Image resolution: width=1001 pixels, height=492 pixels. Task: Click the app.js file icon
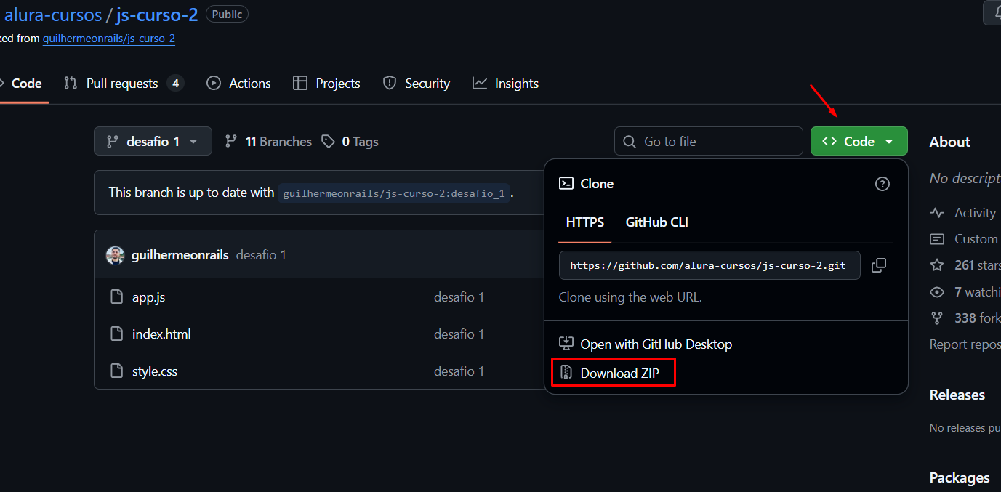click(x=116, y=297)
